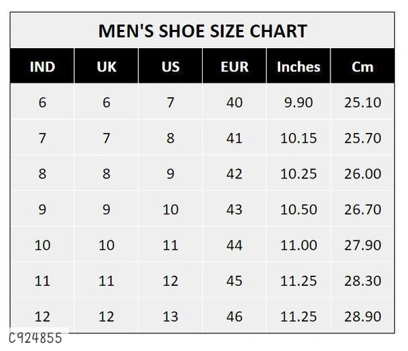The height and width of the screenshot is (351, 408).
Task: Click the 27.90 cm value
Action: (362, 245)
